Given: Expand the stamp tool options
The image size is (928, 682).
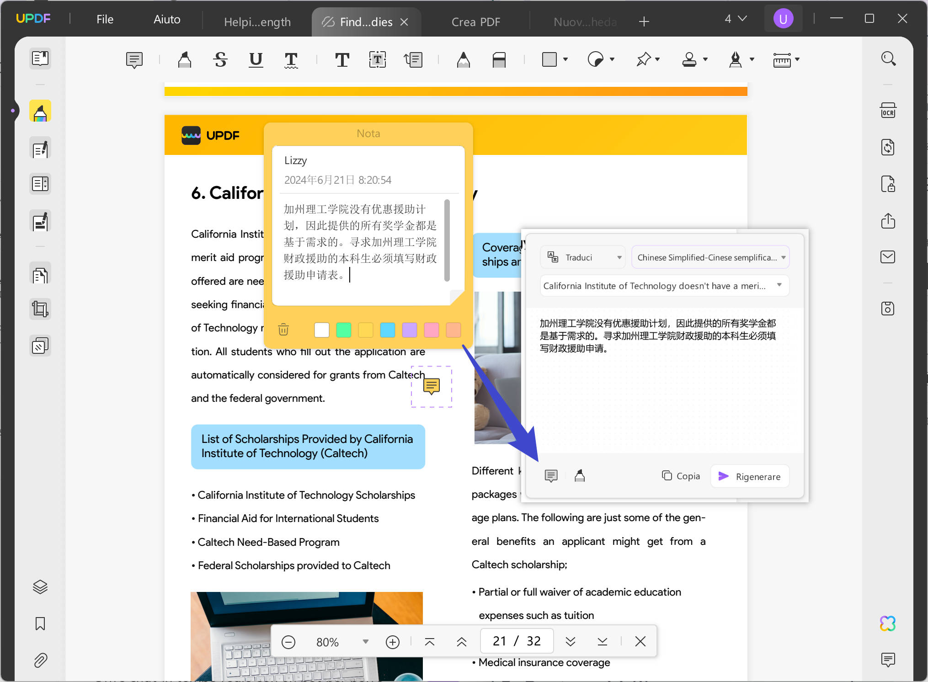Looking at the screenshot, I should 705,59.
